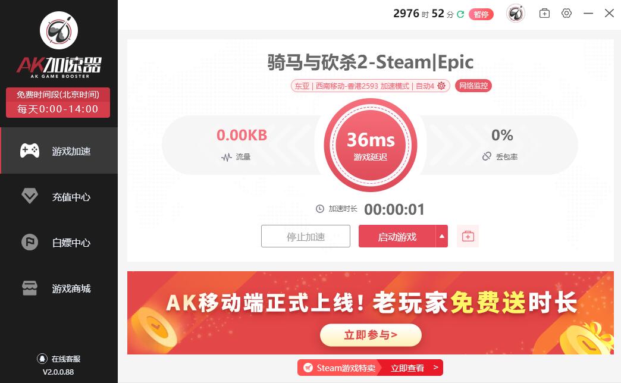Click the toolbox icon in title bar
Viewport: 621px width, 383px height.
[x=544, y=14]
